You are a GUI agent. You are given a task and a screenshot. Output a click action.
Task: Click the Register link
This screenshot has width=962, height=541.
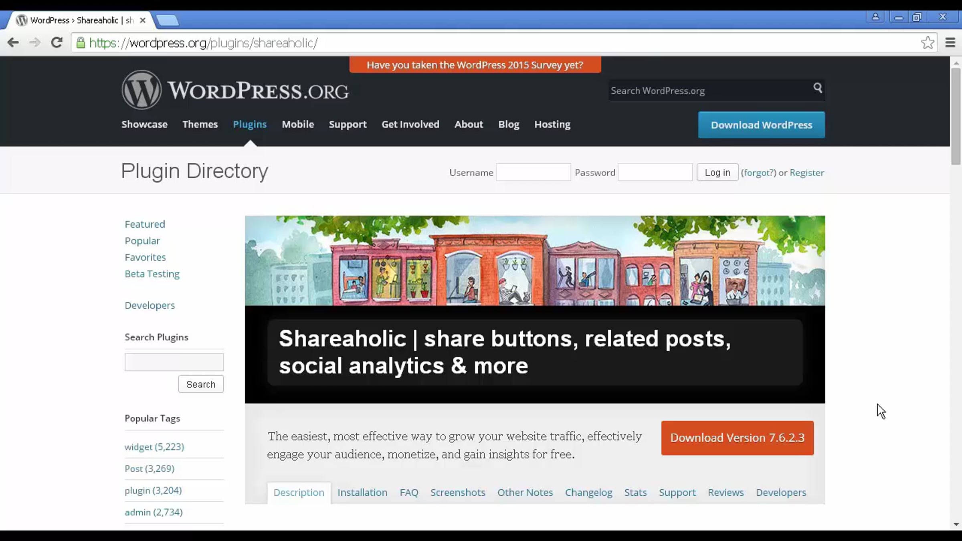coord(806,173)
